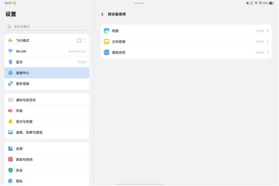Tap the 文件管理 folder icon
This screenshot has width=279, height=186.
pyautogui.click(x=107, y=41)
